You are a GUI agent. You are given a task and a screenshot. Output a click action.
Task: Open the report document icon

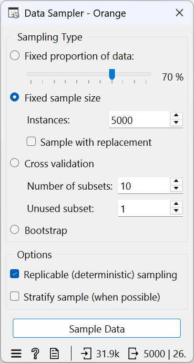point(54,353)
